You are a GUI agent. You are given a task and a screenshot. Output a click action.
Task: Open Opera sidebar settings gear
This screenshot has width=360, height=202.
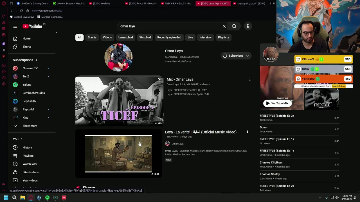click(4, 84)
